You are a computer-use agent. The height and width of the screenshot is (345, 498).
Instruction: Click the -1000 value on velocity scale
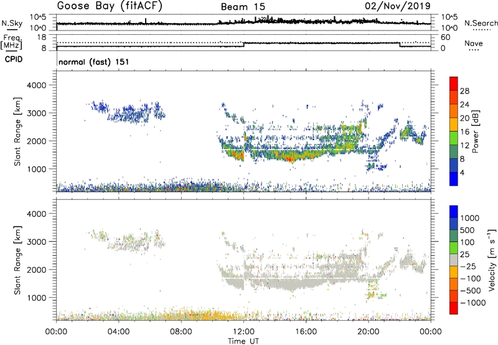(x=473, y=303)
